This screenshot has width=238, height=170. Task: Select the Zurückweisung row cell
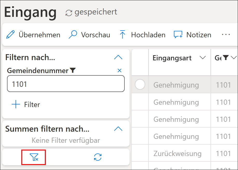pos(177,153)
